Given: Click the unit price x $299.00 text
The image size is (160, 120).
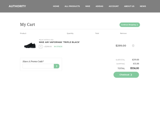Looking at the screenshot, I should click(x=48, y=47).
